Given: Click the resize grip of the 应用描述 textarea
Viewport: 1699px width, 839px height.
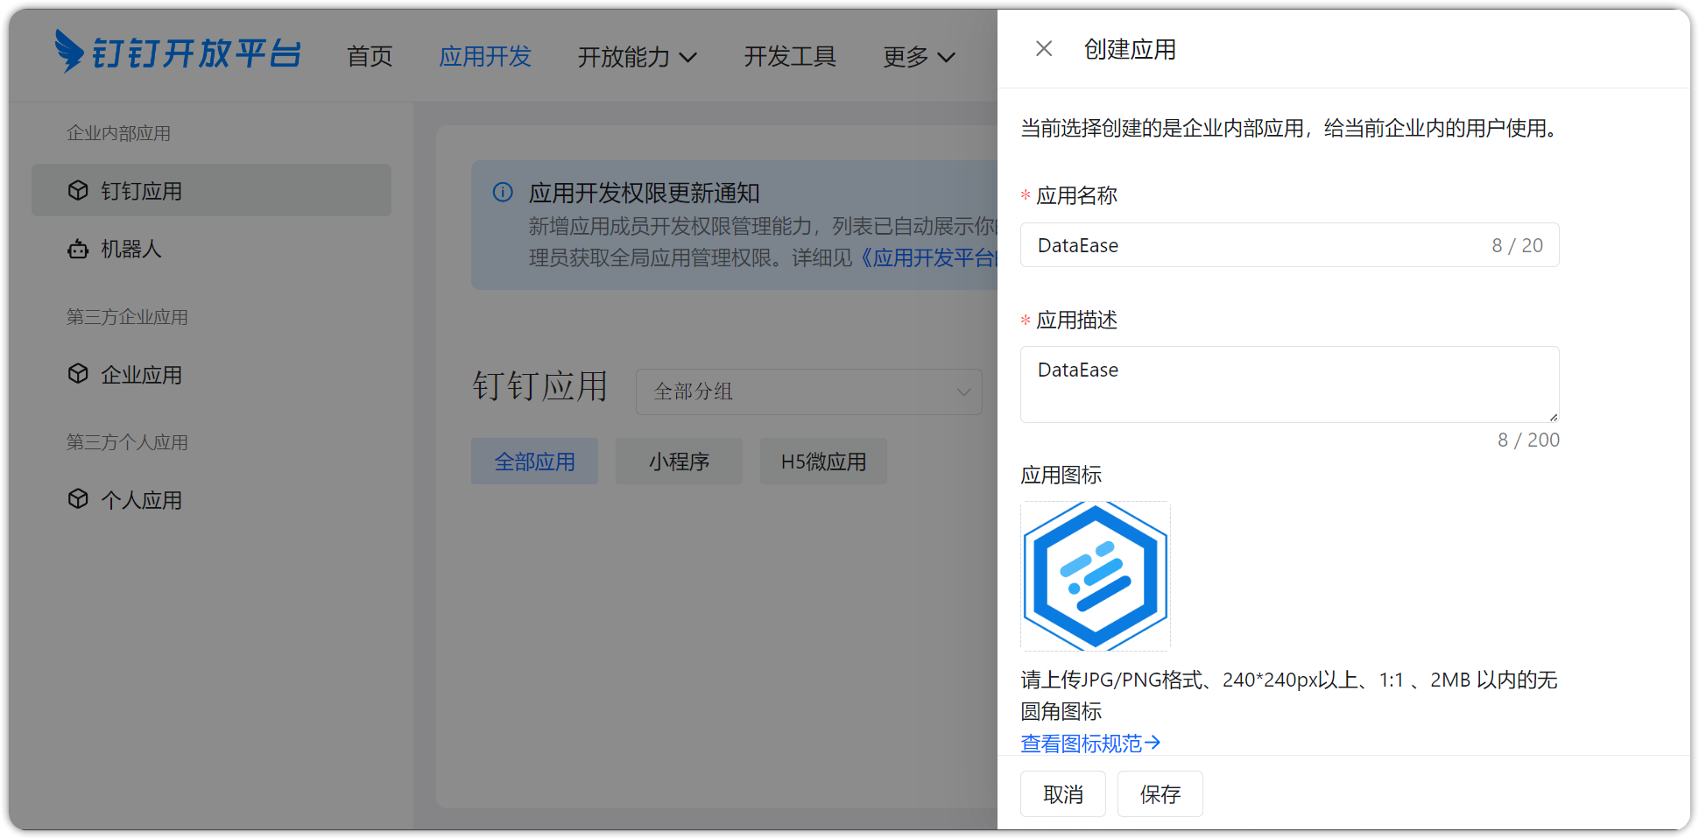Looking at the screenshot, I should (1553, 417).
